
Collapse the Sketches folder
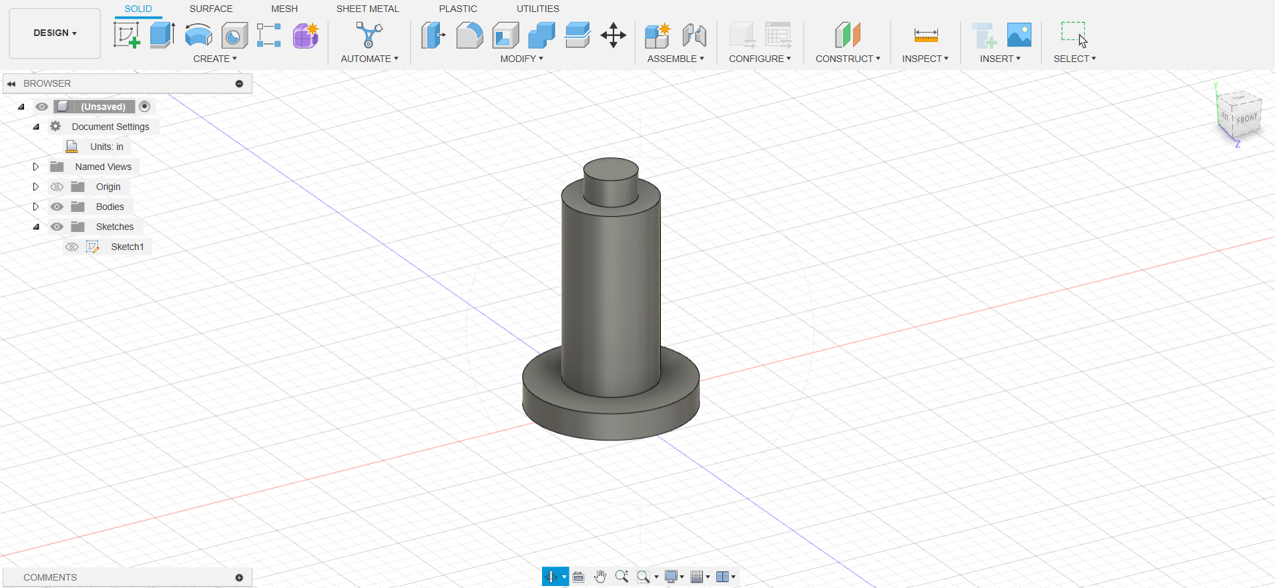tap(36, 227)
